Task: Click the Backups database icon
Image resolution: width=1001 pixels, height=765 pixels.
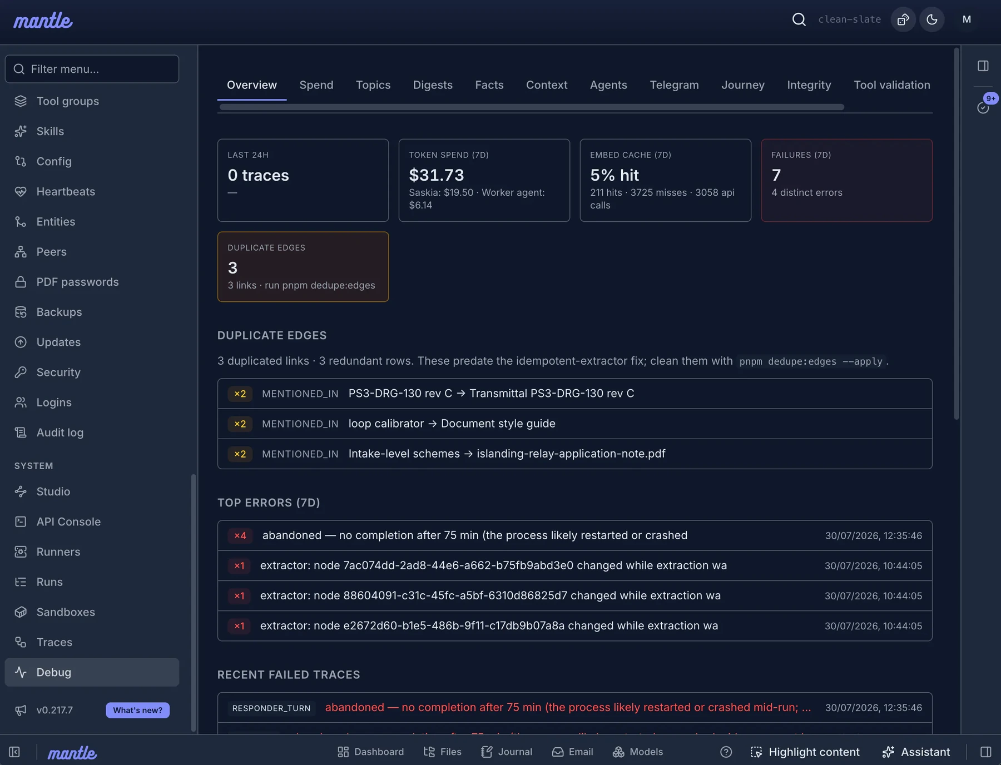Action: click(x=21, y=312)
